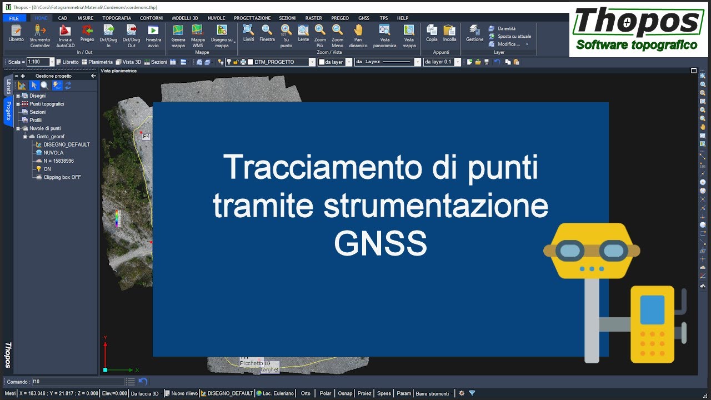The width and height of the screenshot is (711, 400).
Task: Open the FILE menu
Action: coord(14,18)
